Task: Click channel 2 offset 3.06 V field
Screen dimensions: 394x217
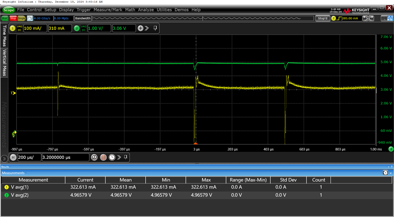Action: [124, 28]
